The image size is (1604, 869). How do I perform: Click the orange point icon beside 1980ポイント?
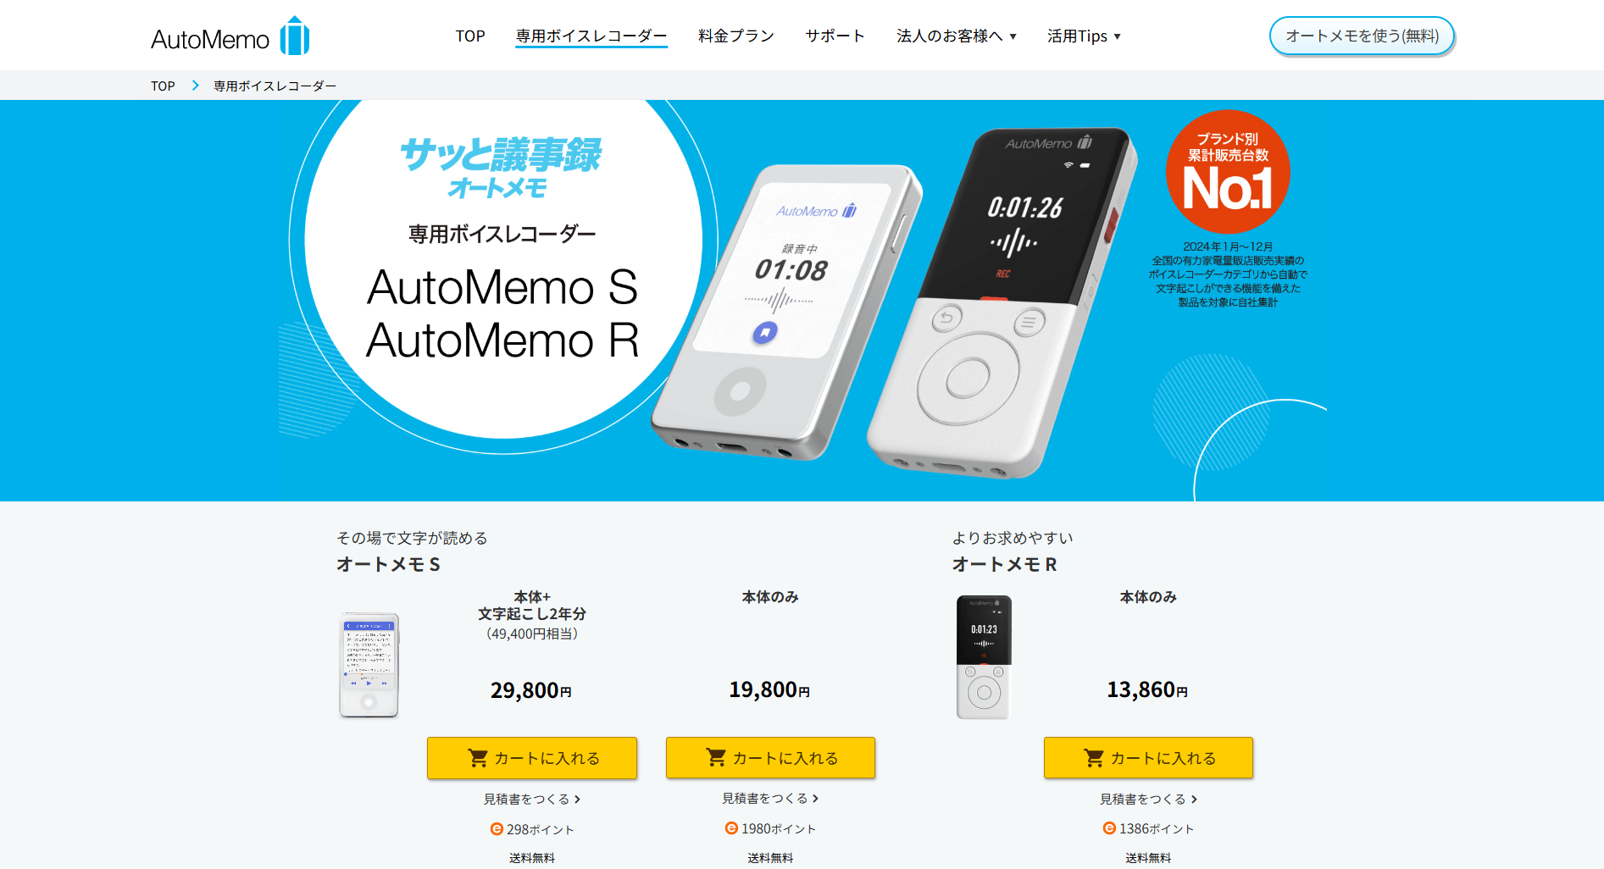[731, 828]
